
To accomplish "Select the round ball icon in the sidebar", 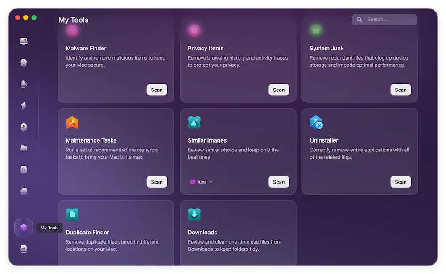I will tap(24, 62).
